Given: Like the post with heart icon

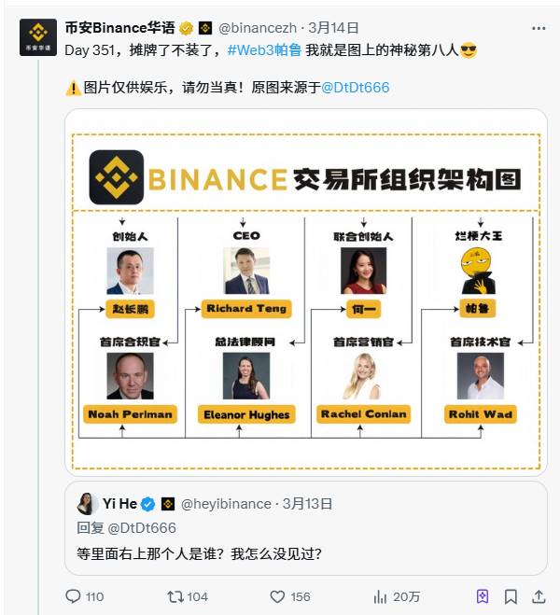Looking at the screenshot, I should tap(277, 596).
